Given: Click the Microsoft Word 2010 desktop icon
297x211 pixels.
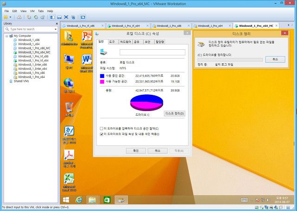Looking at the screenshot, I should click(87, 63).
